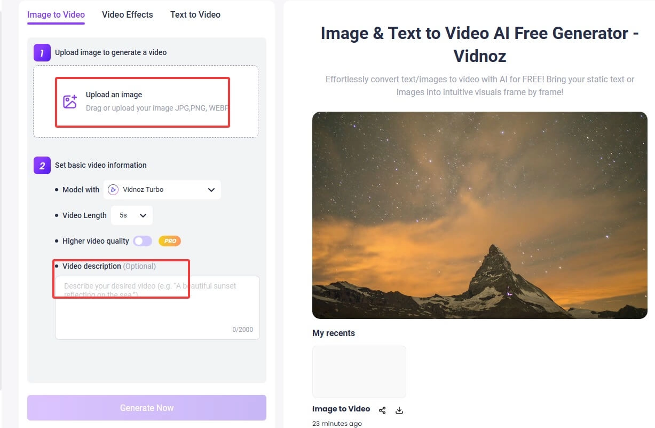Viewport: 655px width, 428px height.
Task: Open the Video Length dropdown
Action: (x=144, y=215)
